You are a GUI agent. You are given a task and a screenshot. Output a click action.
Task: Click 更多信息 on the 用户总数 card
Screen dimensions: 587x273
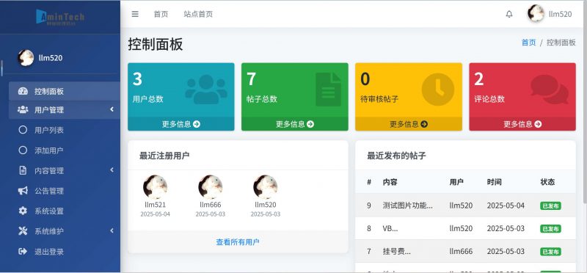coord(176,124)
